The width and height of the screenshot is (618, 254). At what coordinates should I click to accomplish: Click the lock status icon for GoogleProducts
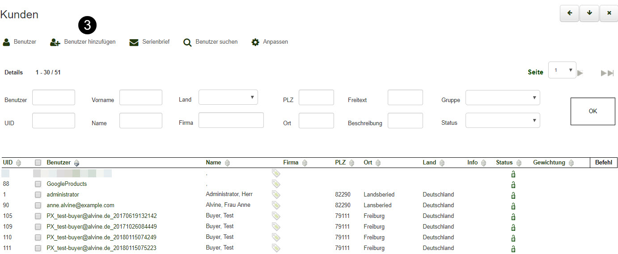513,184
